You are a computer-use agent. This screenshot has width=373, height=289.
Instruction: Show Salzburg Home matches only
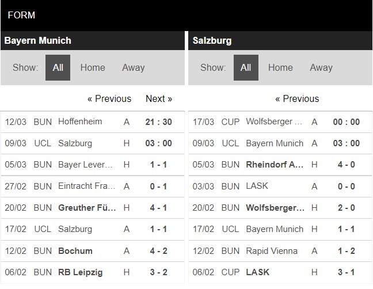(280, 67)
